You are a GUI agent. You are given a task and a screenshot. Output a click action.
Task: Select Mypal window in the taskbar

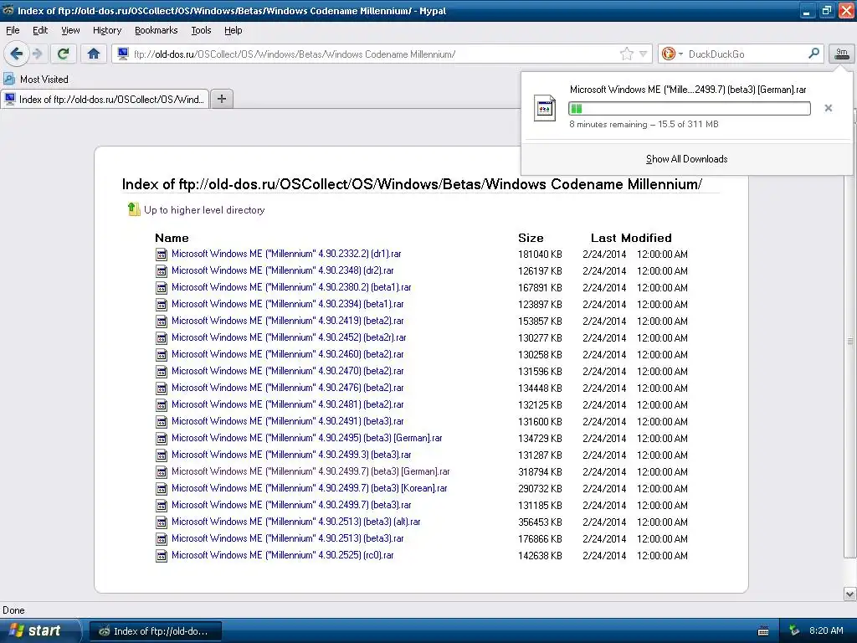point(155,631)
